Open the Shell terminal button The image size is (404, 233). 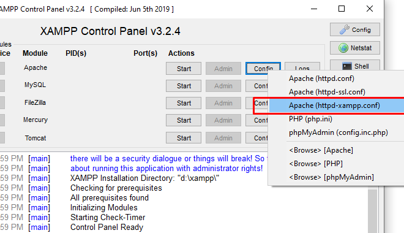355,66
